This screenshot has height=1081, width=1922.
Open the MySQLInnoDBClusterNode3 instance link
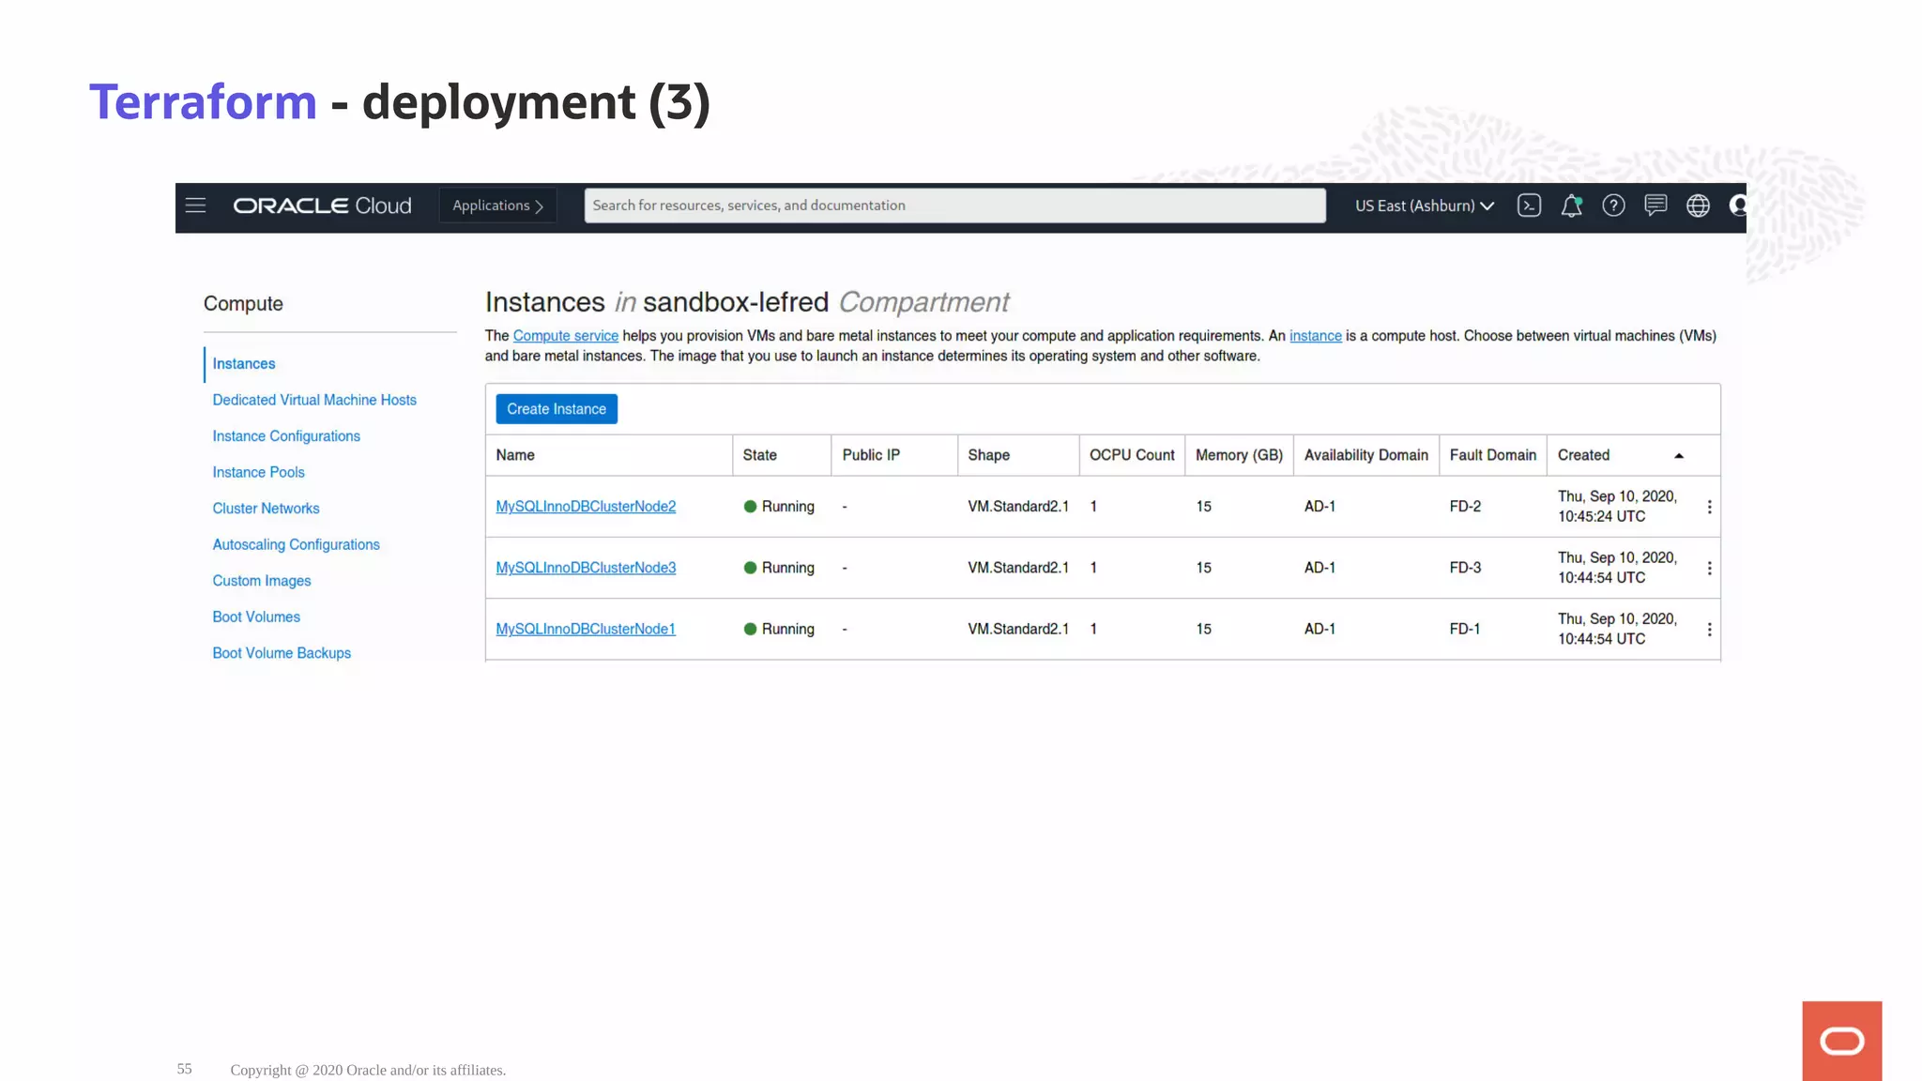[x=586, y=568]
